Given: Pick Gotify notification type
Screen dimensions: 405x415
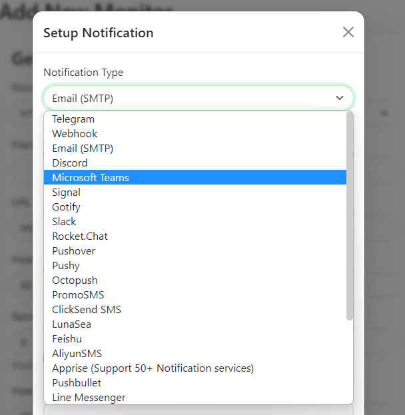Looking at the screenshot, I should (66, 207).
